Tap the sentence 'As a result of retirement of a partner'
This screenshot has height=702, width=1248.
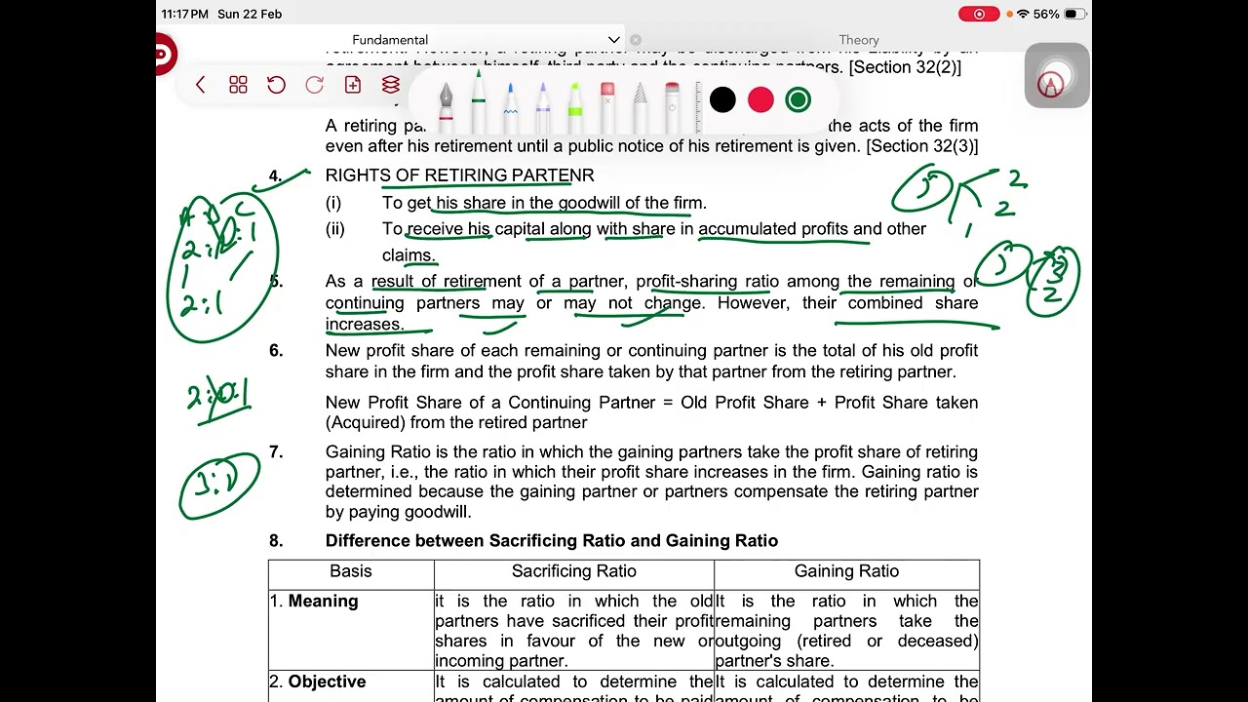[651, 302]
